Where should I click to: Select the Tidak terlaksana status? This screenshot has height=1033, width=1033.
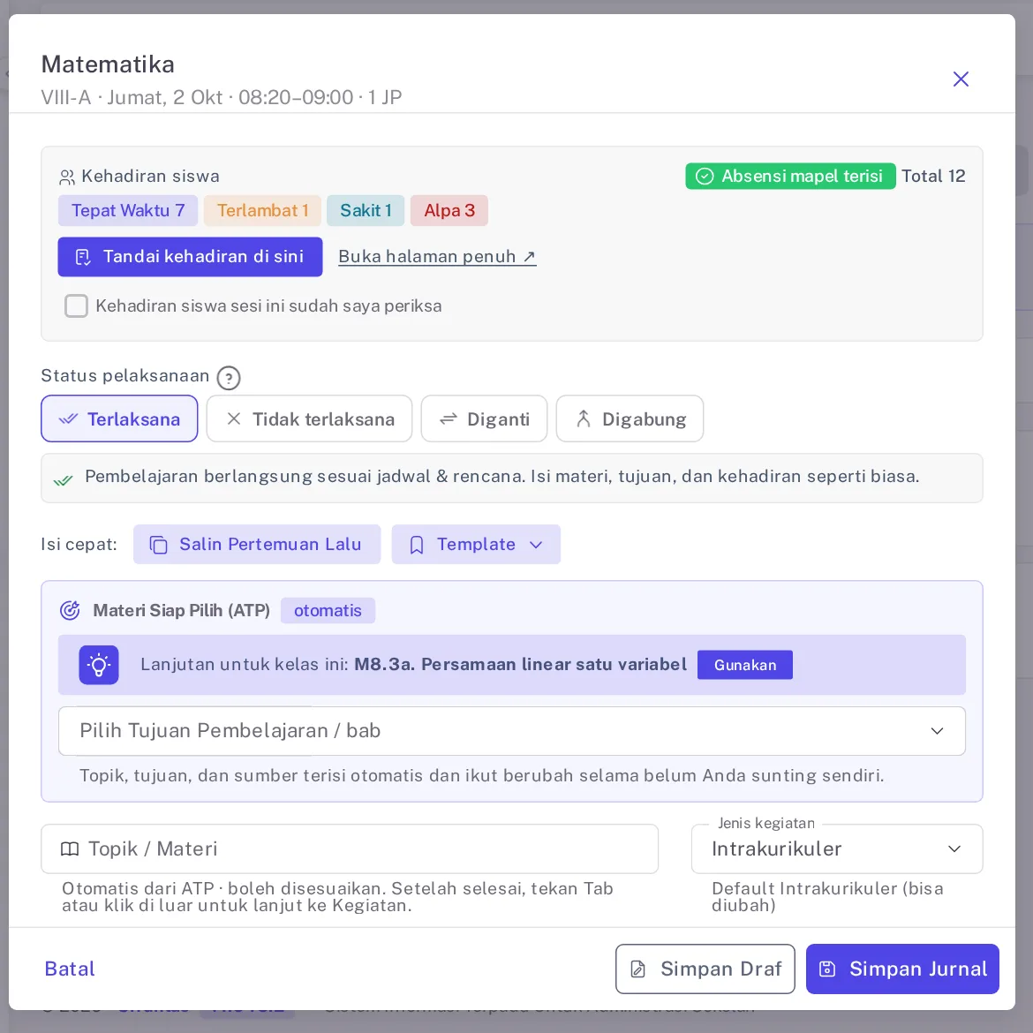coord(309,419)
